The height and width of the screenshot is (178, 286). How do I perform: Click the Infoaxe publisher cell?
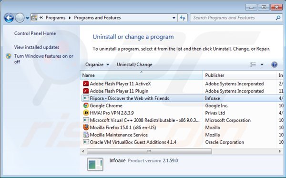(x=213, y=98)
